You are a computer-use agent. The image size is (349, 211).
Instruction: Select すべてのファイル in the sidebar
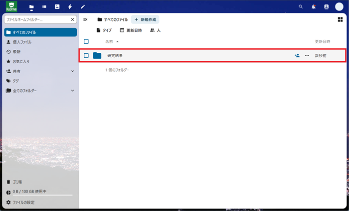pyautogui.click(x=40, y=32)
